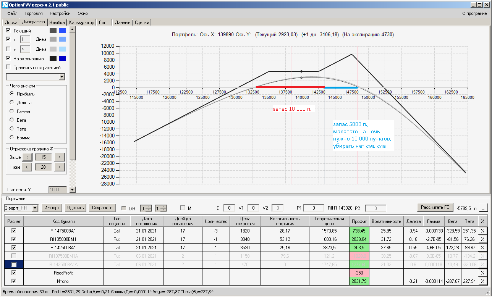This screenshot has width=492, height=297.
Task: Click the bright blue swatch beside Текущий
Action: (62, 31)
